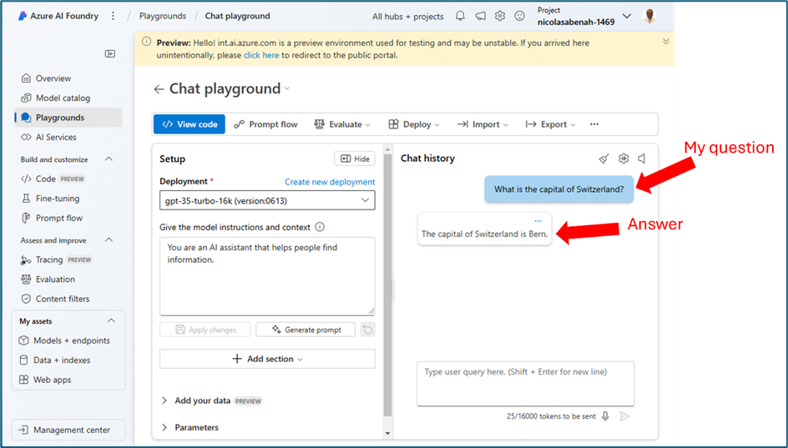Follow the click here link in banner

pyautogui.click(x=261, y=55)
